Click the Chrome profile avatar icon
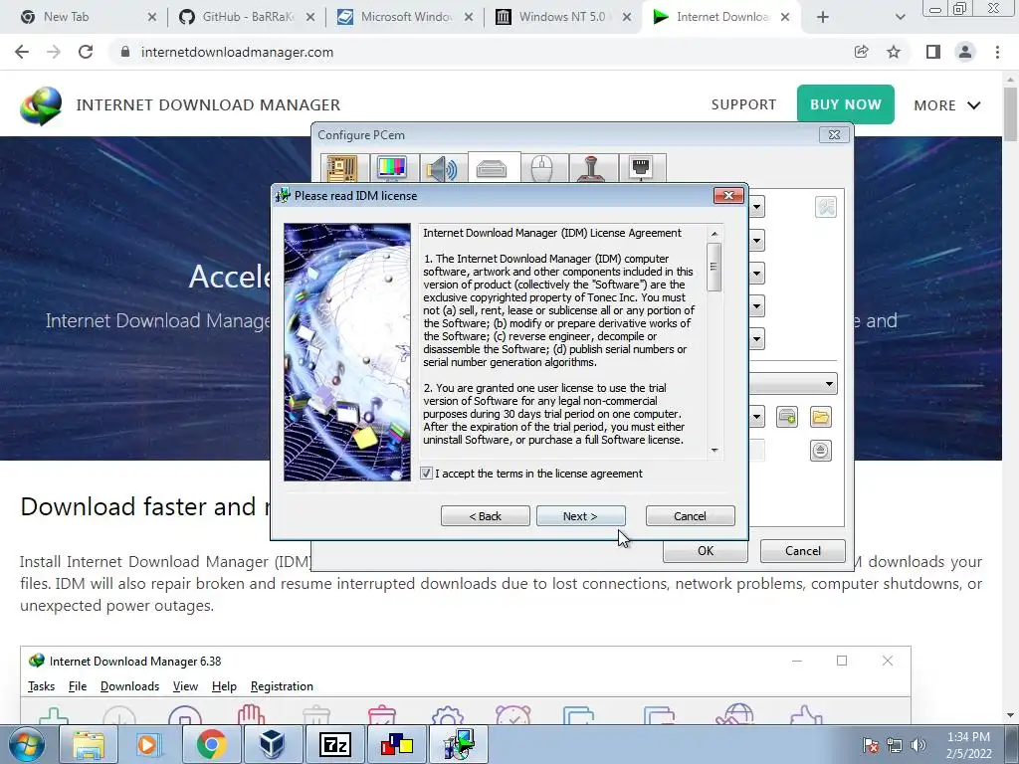This screenshot has width=1019, height=764. [x=965, y=52]
